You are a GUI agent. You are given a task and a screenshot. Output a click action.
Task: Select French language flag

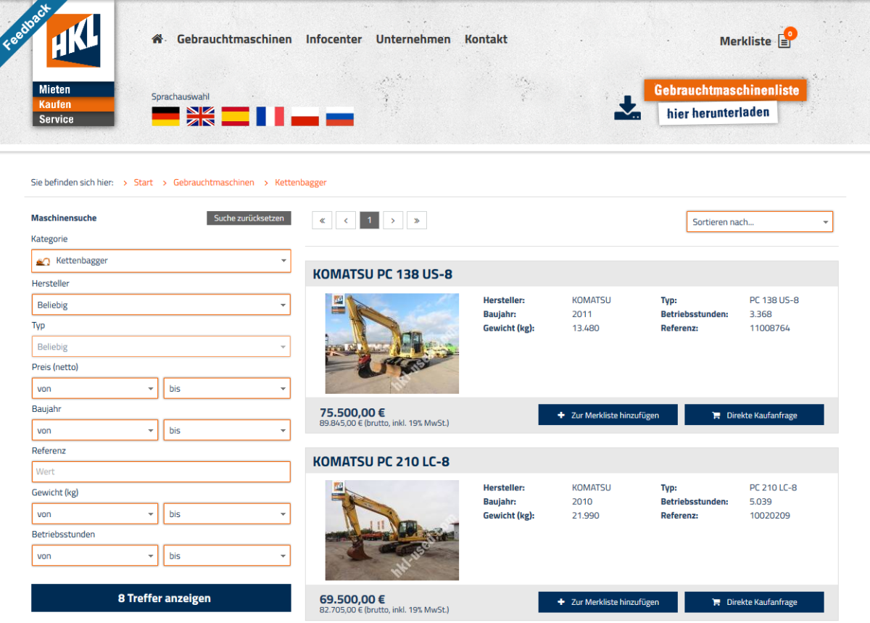pyautogui.click(x=270, y=116)
